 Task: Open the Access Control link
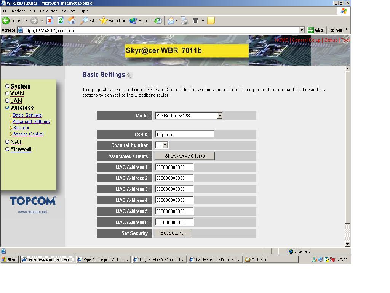click(28, 134)
